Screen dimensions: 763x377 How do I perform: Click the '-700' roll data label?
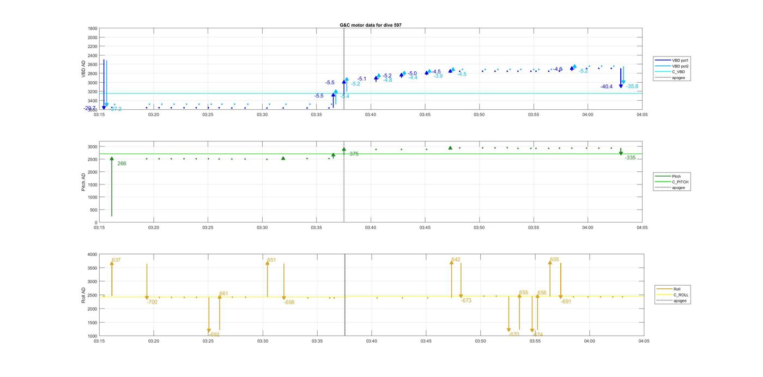click(x=152, y=302)
